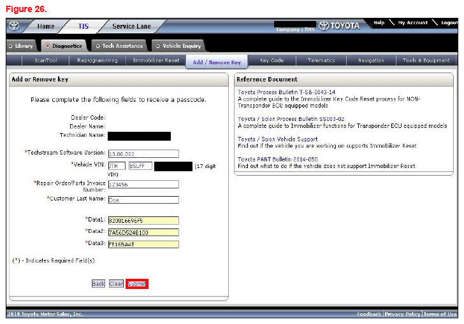Select the Vehicle Inquiry radio tab
464x324 pixels.
coord(178,46)
